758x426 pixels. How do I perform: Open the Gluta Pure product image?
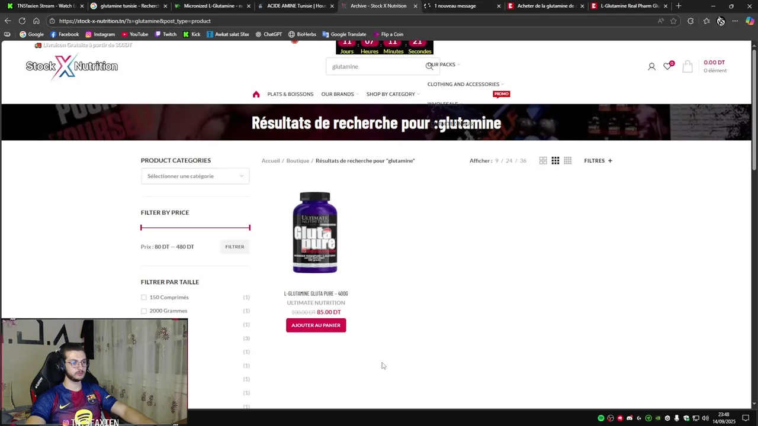(315, 233)
